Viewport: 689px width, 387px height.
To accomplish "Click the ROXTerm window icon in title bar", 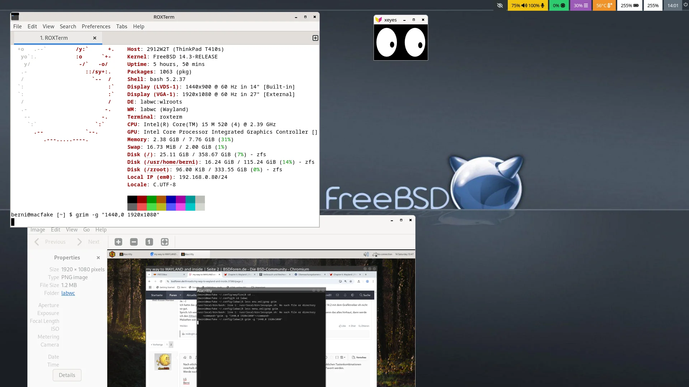I will tap(15, 16).
